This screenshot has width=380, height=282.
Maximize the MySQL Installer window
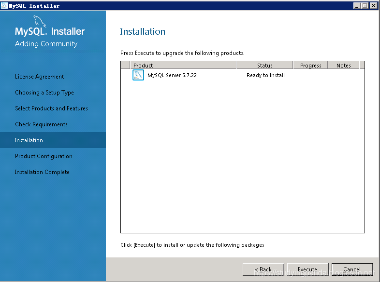tap(365, 6)
